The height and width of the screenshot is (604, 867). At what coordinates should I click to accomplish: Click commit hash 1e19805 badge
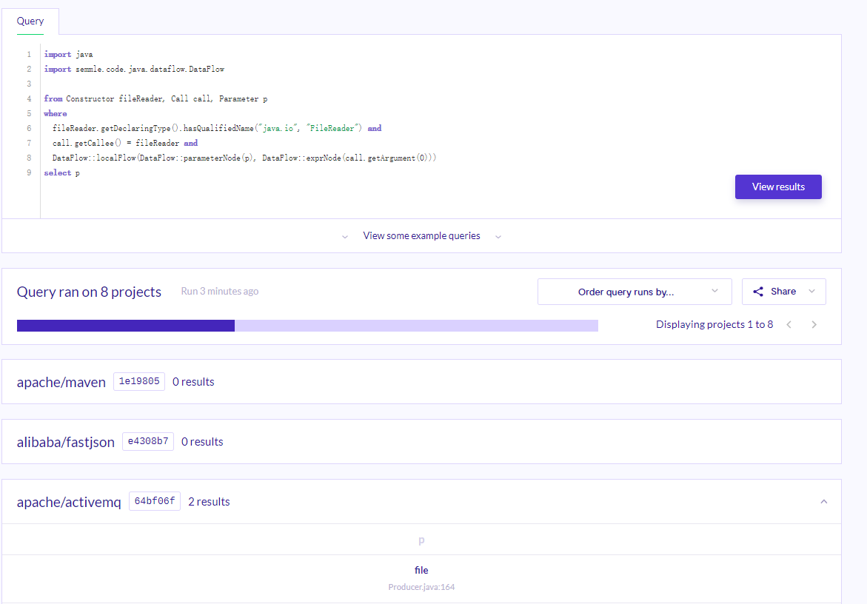pos(139,381)
